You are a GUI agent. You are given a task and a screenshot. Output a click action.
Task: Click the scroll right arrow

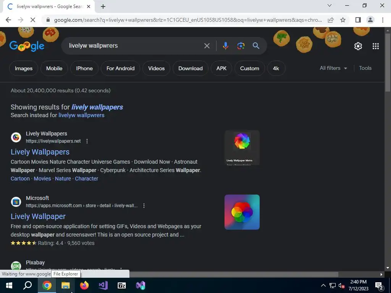(x=381, y=274)
